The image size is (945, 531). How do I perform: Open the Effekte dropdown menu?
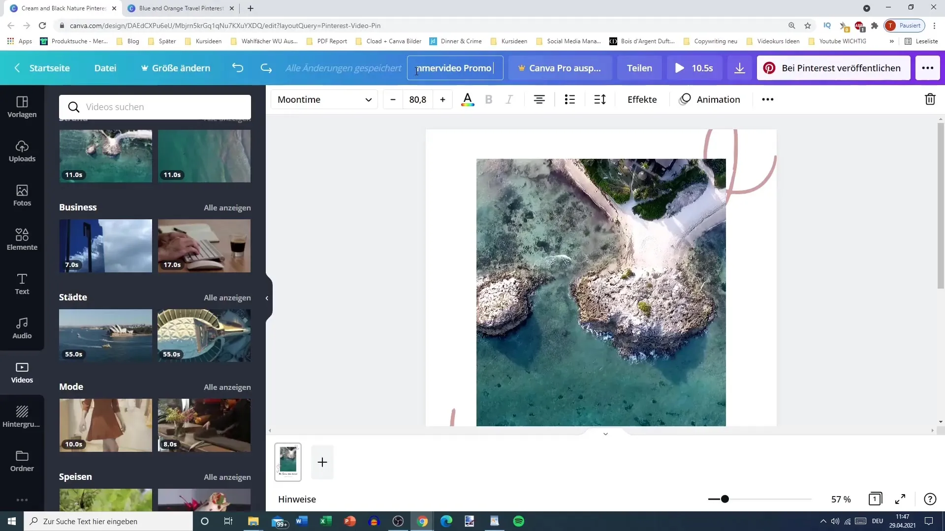(642, 99)
